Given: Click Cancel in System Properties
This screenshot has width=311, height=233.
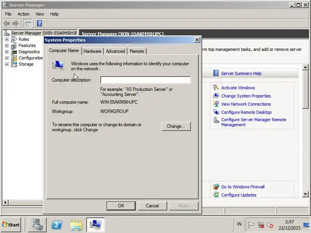Looking at the screenshot, I should [x=152, y=206].
